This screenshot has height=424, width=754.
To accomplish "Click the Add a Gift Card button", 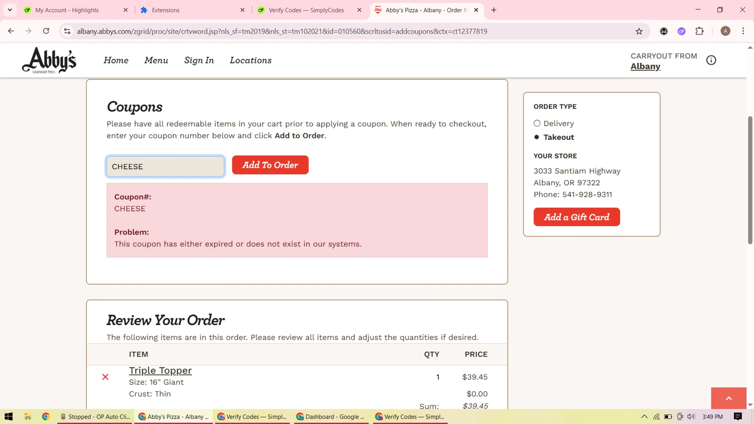I will 577,217.
